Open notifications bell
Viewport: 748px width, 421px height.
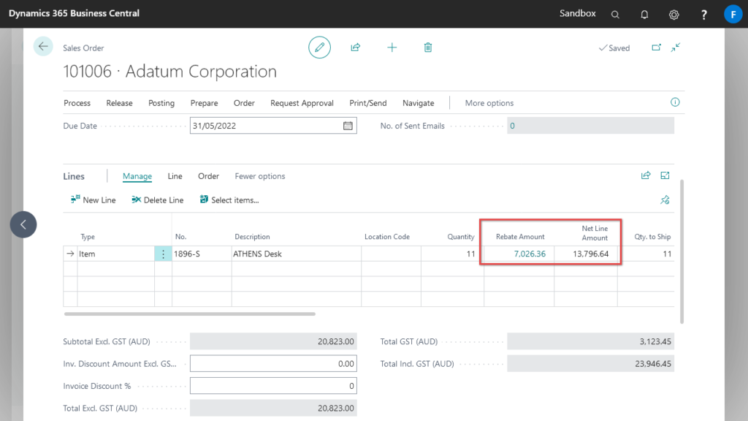[644, 15]
